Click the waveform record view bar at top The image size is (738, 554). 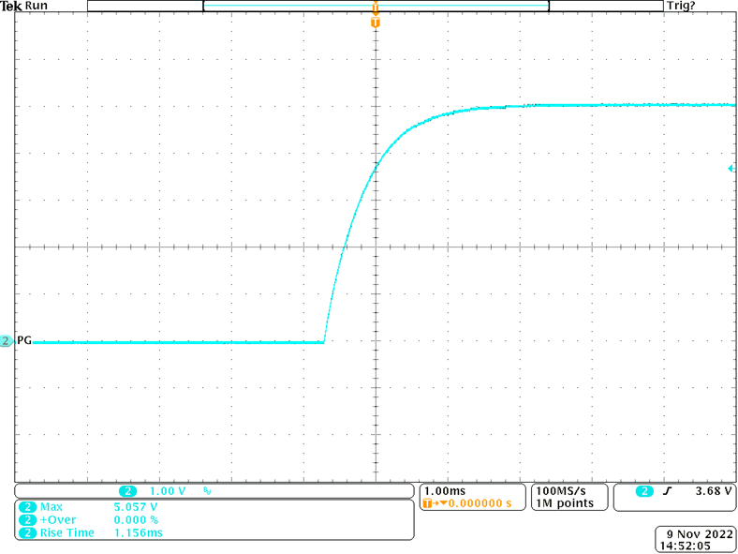click(375, 7)
